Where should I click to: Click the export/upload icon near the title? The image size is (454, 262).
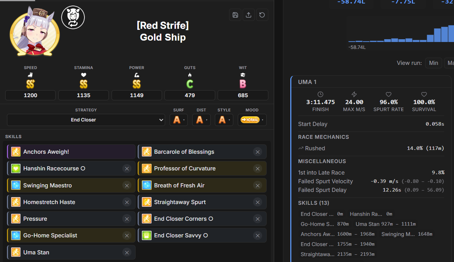(x=249, y=15)
